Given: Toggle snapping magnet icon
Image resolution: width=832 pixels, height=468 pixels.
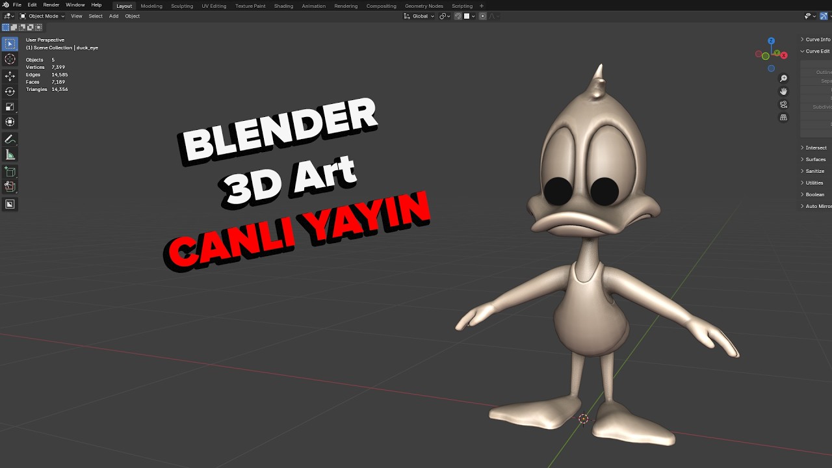Looking at the screenshot, I should pos(458,16).
